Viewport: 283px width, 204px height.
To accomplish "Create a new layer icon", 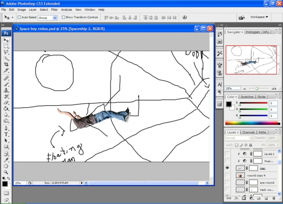I will (x=266, y=198).
